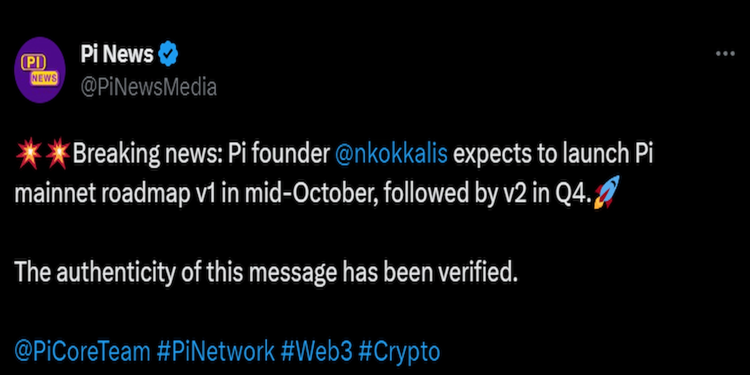Open the Pi News profile avatar
Viewport: 750px width, 375px height.
coord(40,70)
